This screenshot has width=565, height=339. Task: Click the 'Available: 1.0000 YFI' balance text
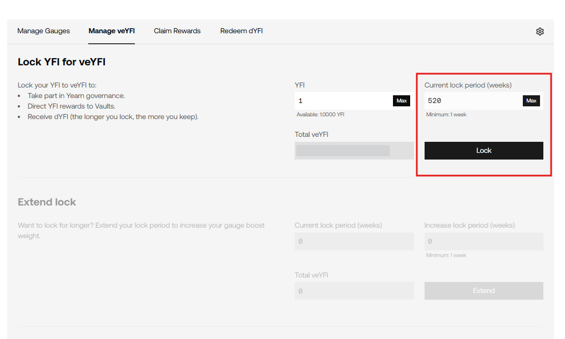321,115
